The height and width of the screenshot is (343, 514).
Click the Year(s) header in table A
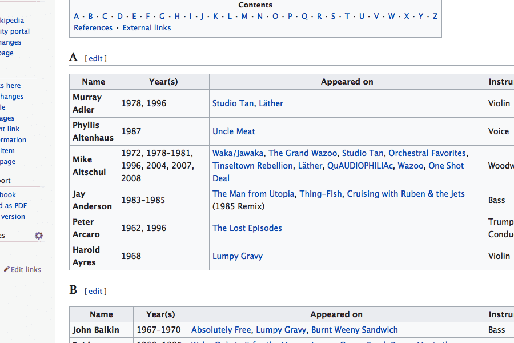point(163,82)
